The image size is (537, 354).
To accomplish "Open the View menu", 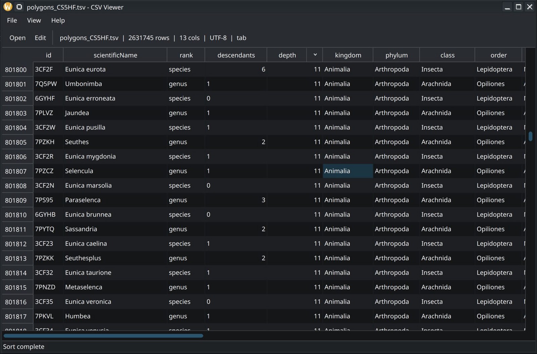I will pos(34,20).
